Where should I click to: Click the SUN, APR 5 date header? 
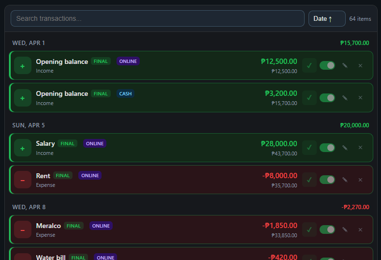click(x=29, y=125)
